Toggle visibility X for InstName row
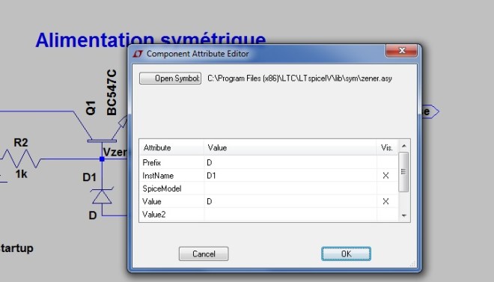 pos(385,175)
